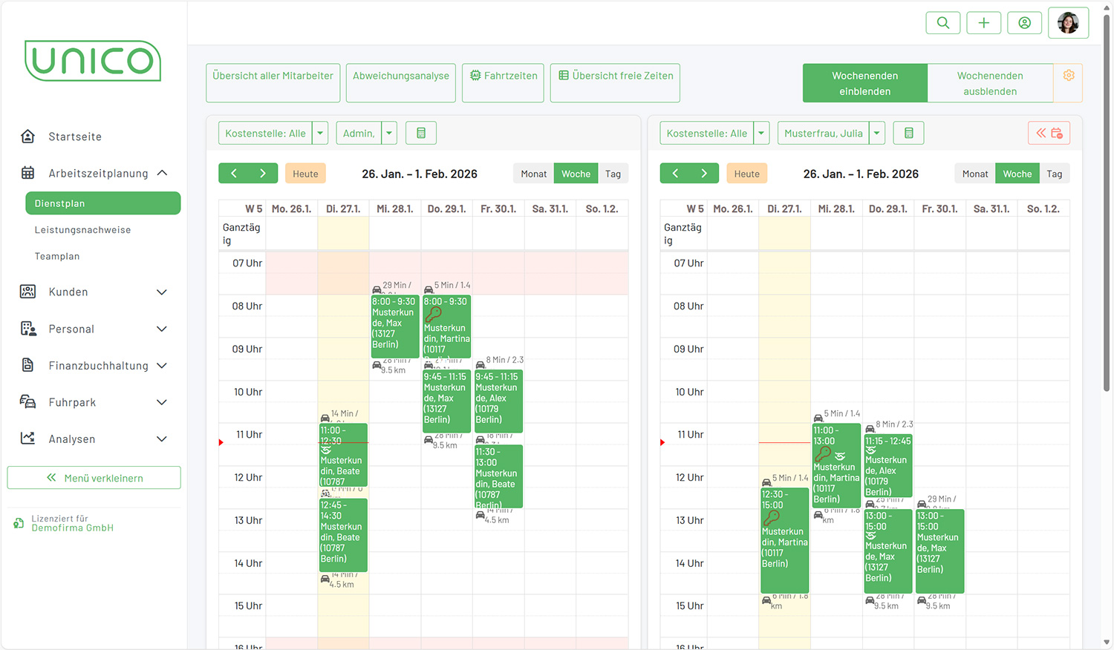Select Tag view in right calendar
The width and height of the screenshot is (1114, 650).
pos(1054,174)
